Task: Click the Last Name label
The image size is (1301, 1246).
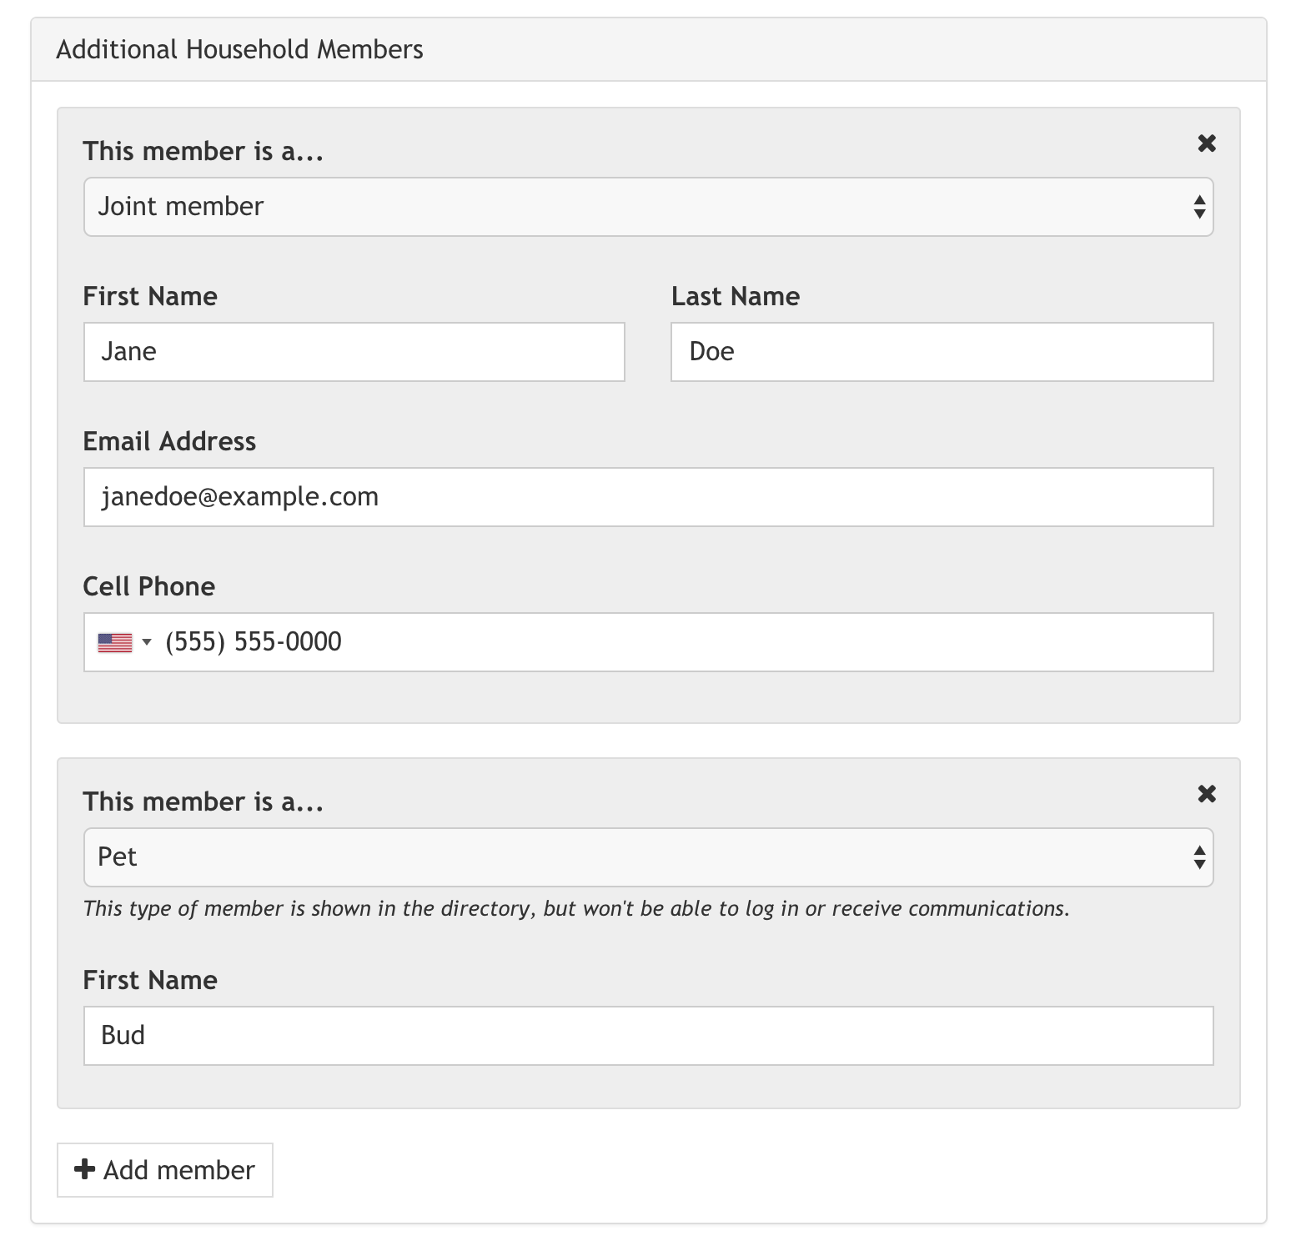Action: pos(735,296)
